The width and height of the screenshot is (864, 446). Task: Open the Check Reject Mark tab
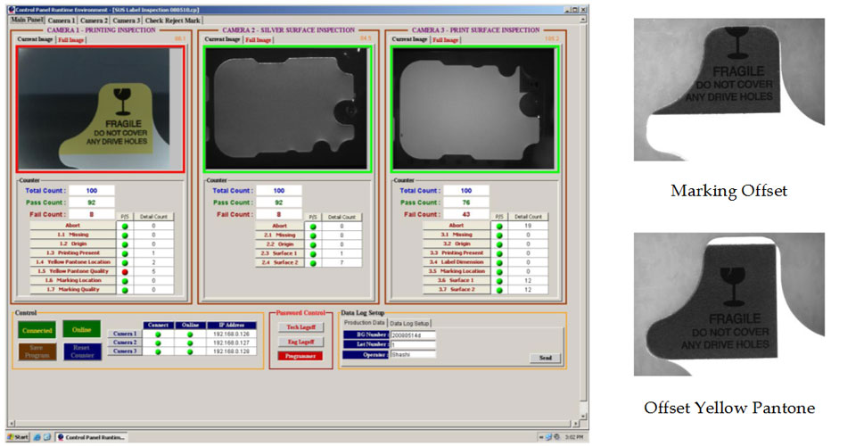coord(173,20)
